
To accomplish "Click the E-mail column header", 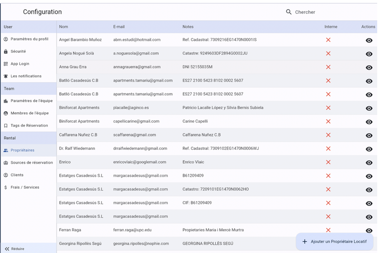I will (x=119, y=27).
